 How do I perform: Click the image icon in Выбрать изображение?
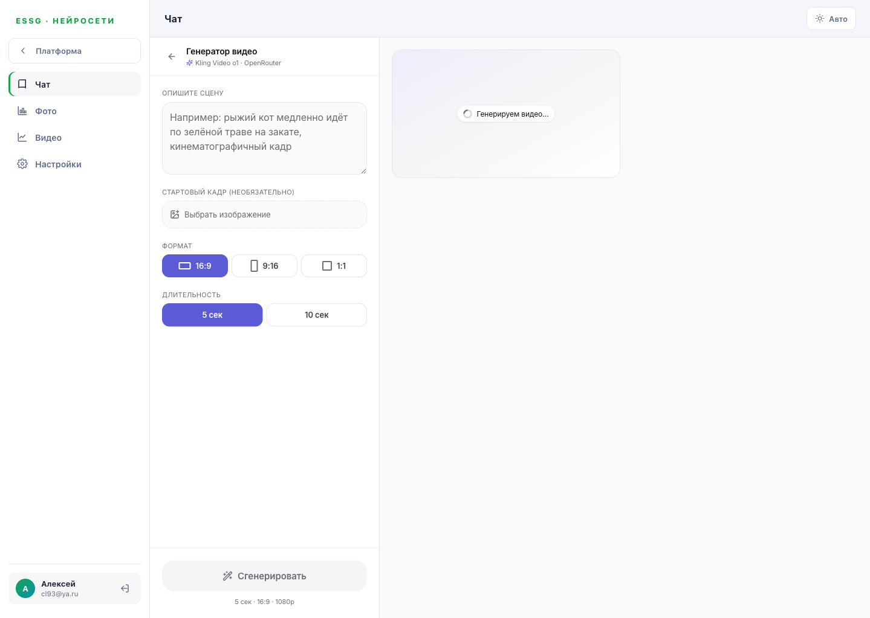click(x=175, y=214)
